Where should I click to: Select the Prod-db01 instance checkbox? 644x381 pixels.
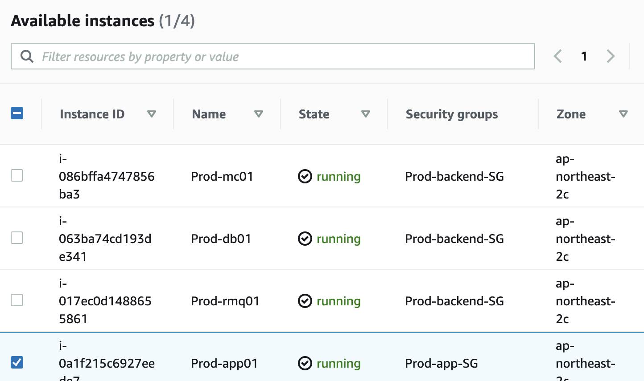[x=17, y=238]
